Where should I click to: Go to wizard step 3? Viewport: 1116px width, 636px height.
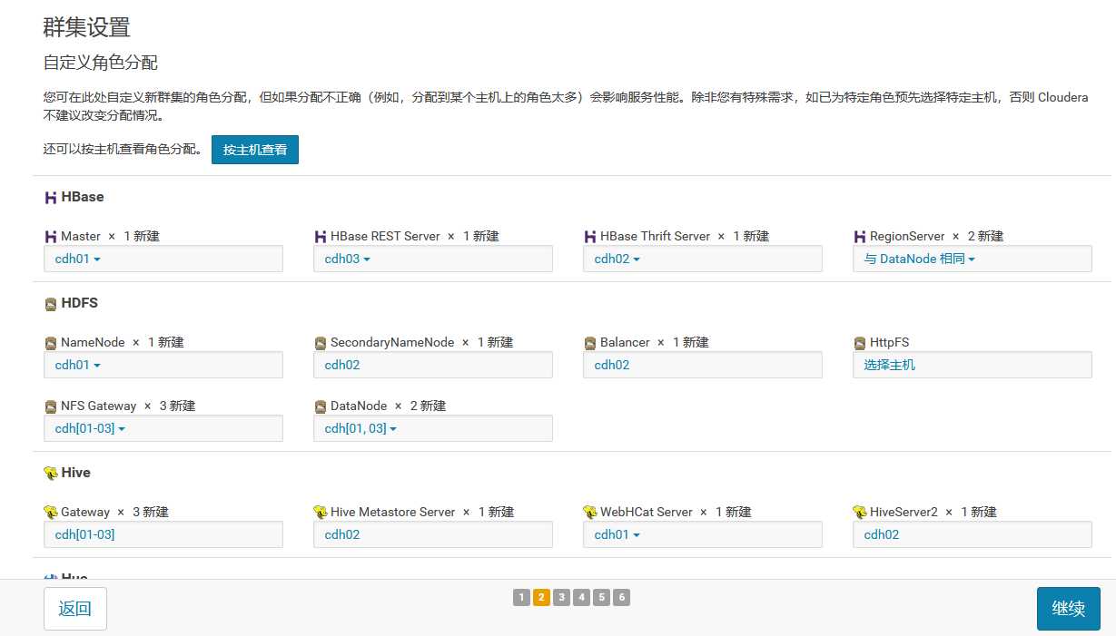[561, 597]
